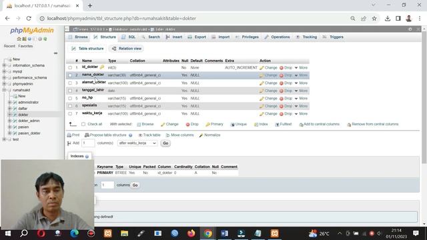Select dokter_admin table in sidebar
427x240 pixels.
tap(29, 121)
